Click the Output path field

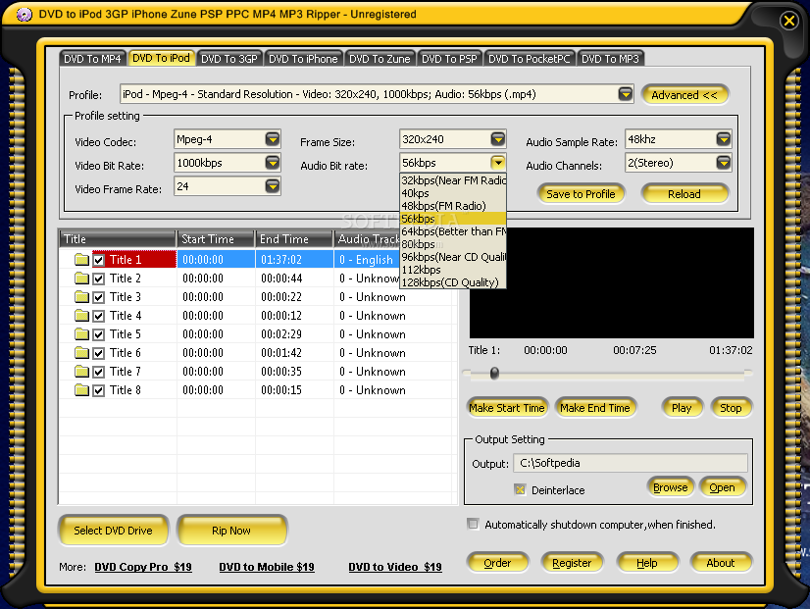(x=631, y=463)
